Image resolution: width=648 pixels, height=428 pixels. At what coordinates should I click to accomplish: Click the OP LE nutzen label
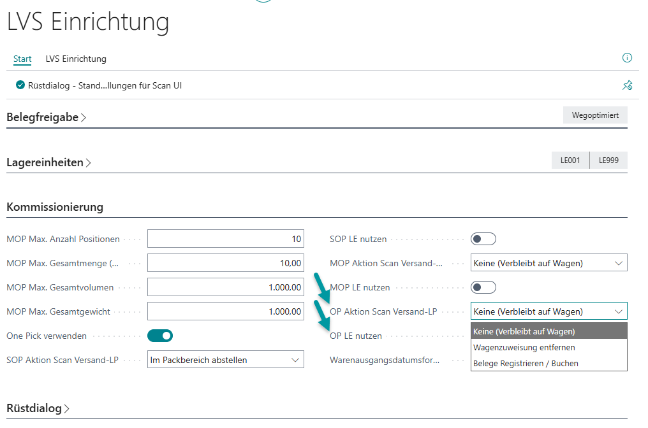pyautogui.click(x=356, y=336)
